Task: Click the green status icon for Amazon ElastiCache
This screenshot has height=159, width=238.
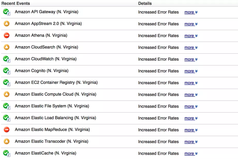Action: [6, 153]
